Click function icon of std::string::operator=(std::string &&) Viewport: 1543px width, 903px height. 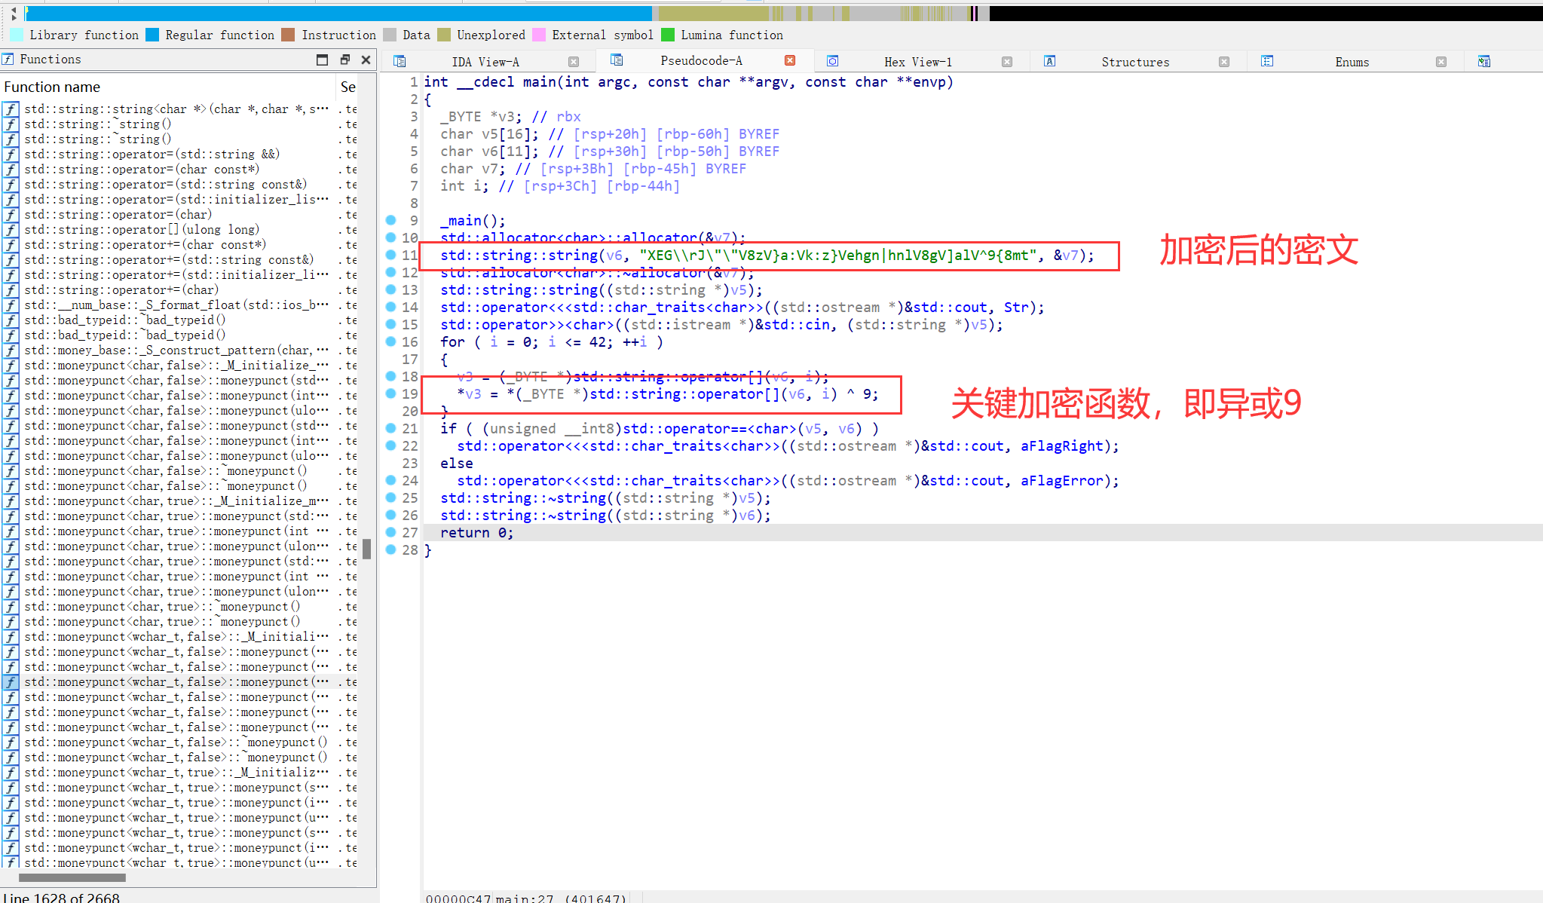(x=11, y=155)
